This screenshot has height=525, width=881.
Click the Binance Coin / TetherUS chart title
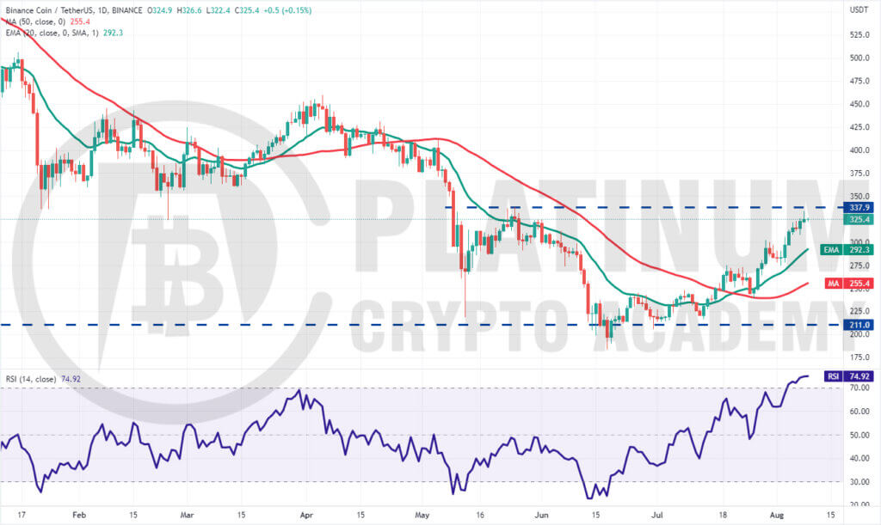tap(74, 10)
